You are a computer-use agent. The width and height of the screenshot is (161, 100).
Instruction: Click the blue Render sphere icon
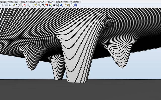[x=61, y=5]
